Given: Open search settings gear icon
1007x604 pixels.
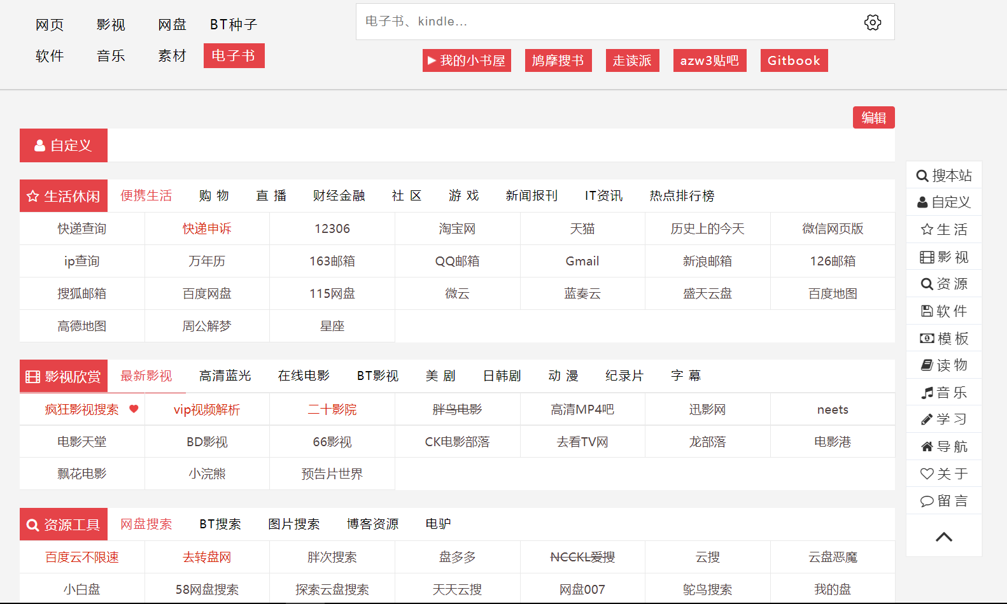Looking at the screenshot, I should [873, 22].
